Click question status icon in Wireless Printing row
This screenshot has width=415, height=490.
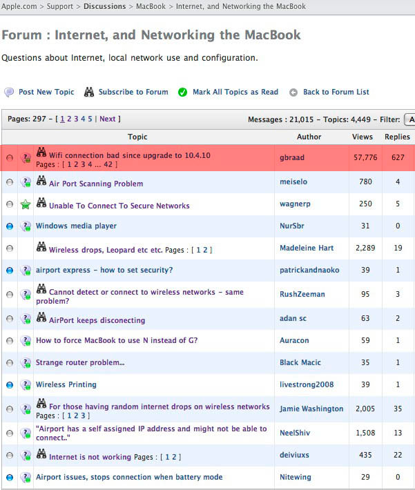click(x=26, y=385)
